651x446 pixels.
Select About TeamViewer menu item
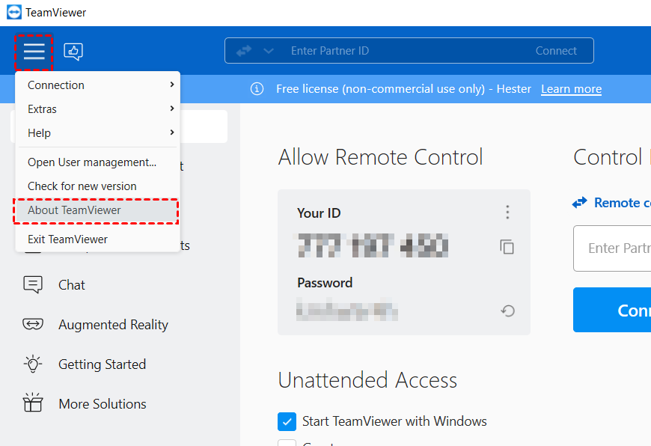(74, 210)
